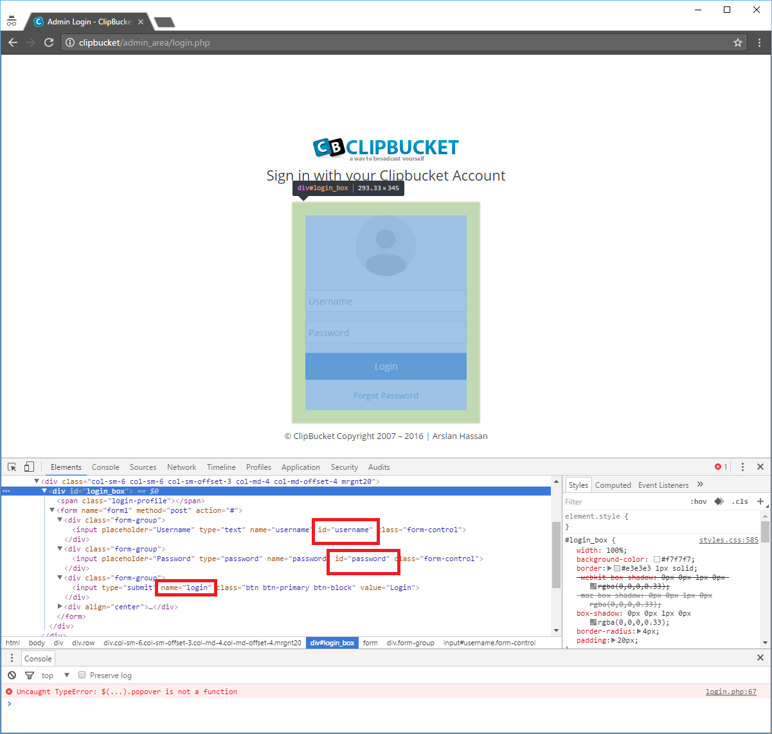Click the ClipBucket logo
The image size is (772, 734).
pos(386,149)
